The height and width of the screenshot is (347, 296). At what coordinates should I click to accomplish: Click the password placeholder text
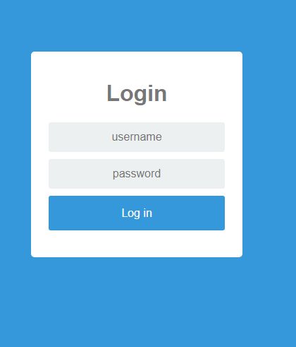pos(137,174)
